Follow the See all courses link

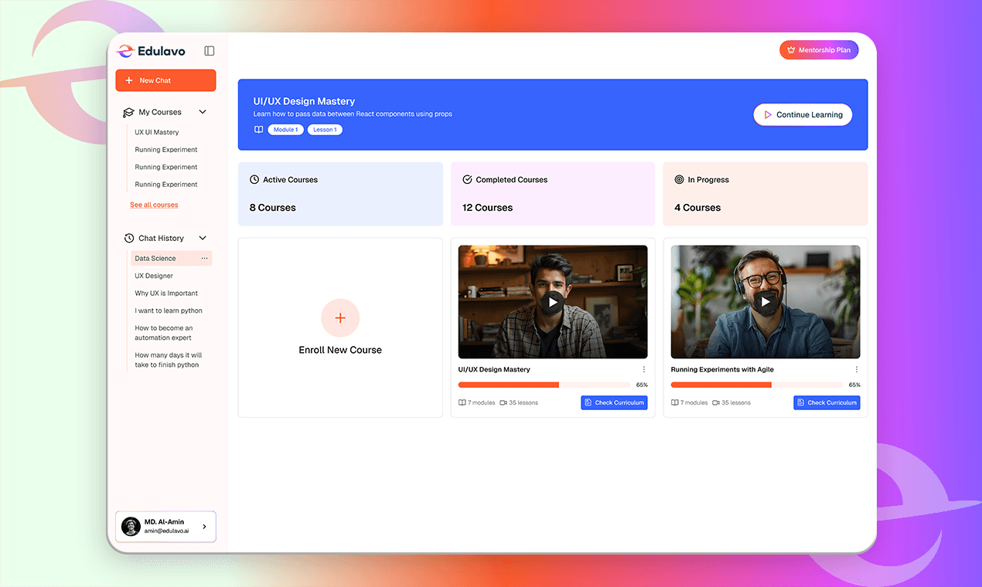click(154, 205)
